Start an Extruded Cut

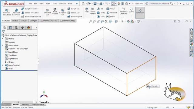[x=47, y=12]
